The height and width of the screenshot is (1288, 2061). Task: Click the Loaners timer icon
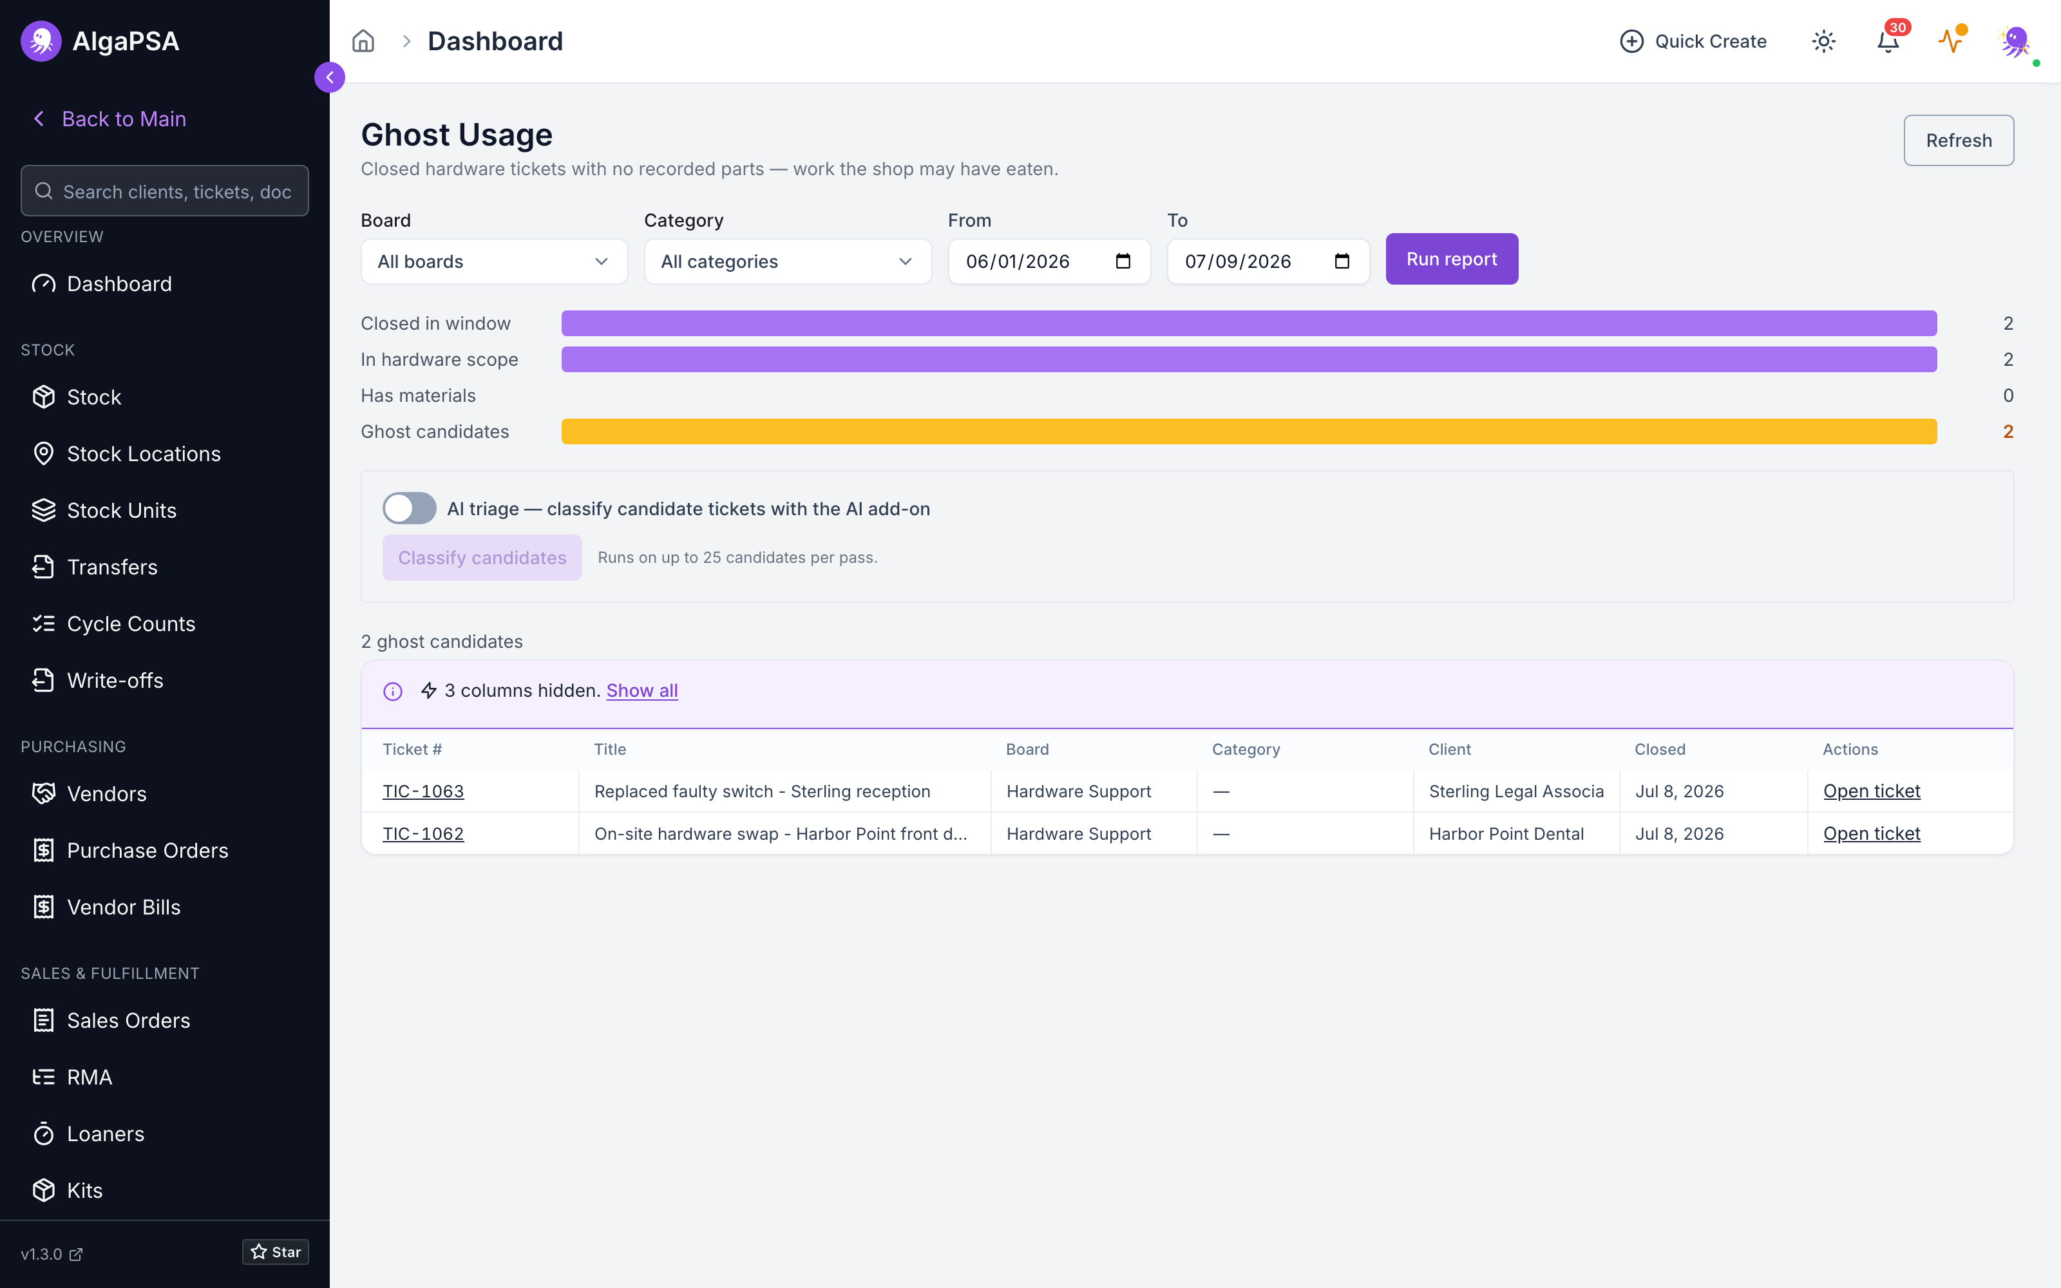point(43,1134)
